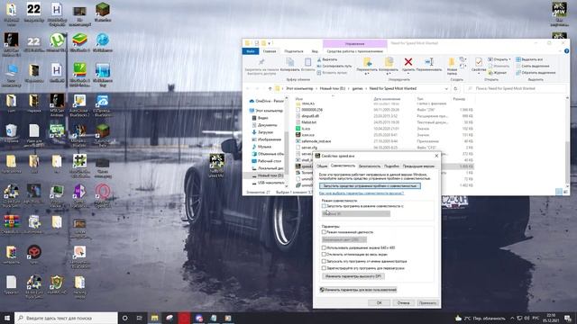Open the Предыдущие версии tab in Properties dialog

(x=418, y=166)
